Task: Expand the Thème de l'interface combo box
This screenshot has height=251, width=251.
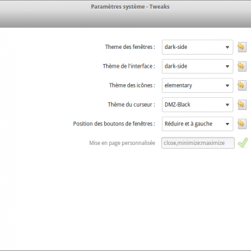Action: [x=198, y=67]
